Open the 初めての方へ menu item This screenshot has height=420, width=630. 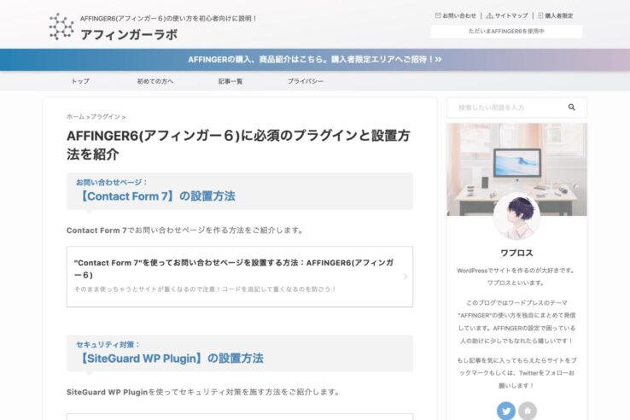coord(155,81)
